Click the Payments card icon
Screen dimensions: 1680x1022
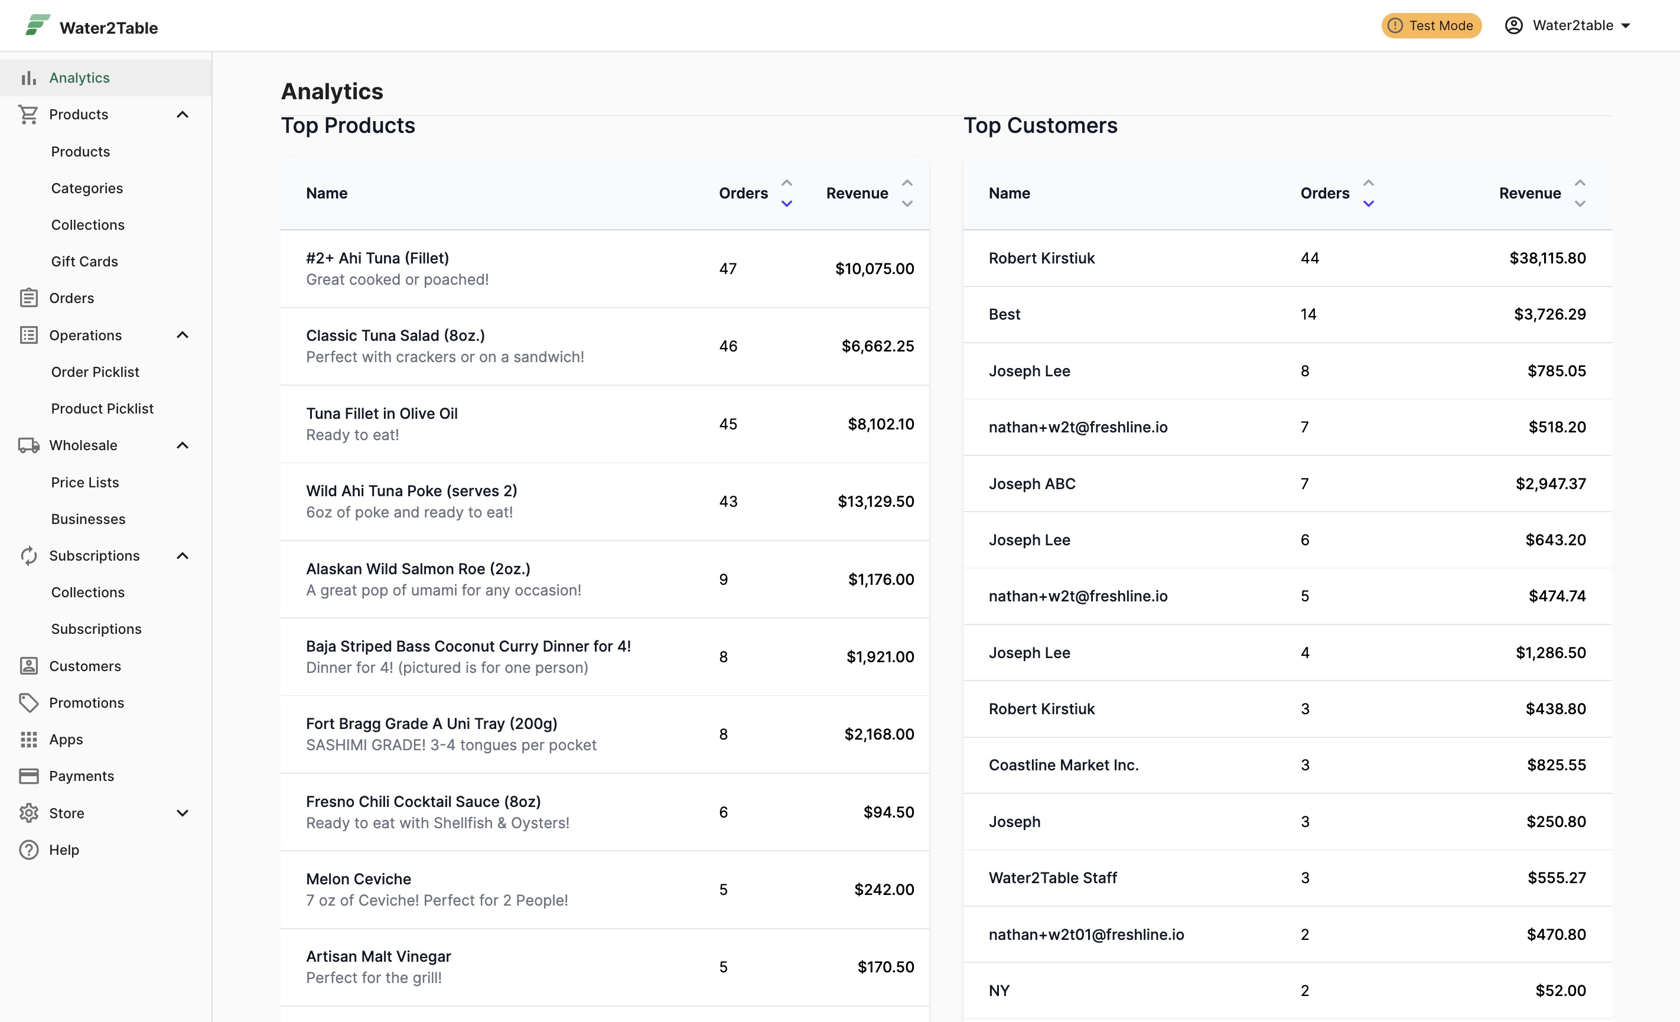pos(28,776)
